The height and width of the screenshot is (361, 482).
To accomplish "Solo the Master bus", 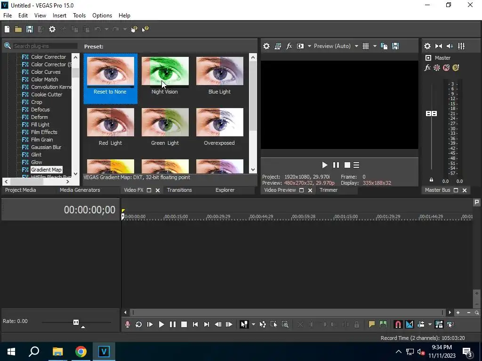I will (x=456, y=68).
